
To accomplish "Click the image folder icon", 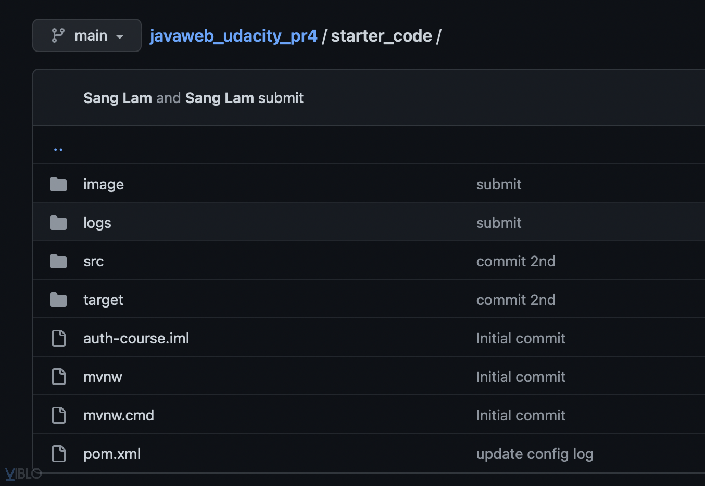I will pos(58,184).
